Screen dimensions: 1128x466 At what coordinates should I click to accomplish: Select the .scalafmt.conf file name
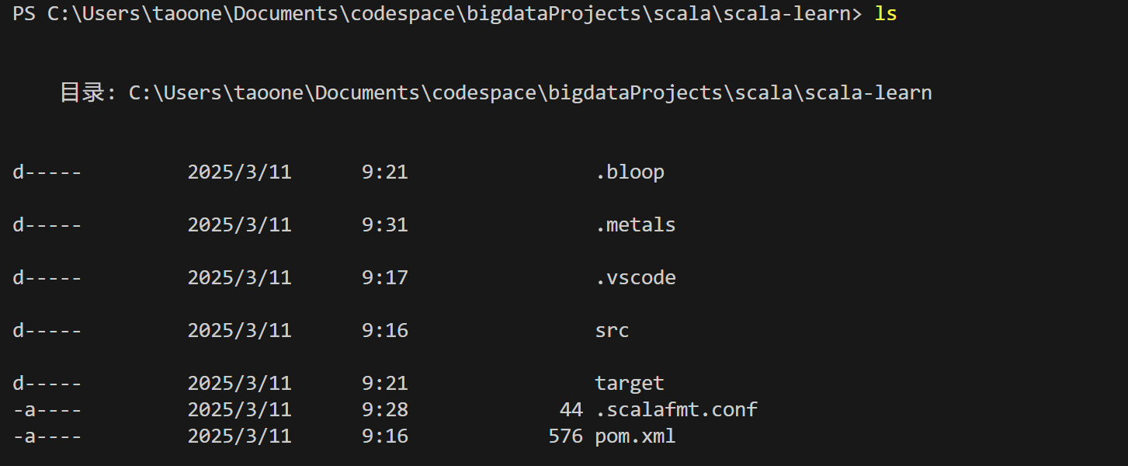(x=676, y=409)
